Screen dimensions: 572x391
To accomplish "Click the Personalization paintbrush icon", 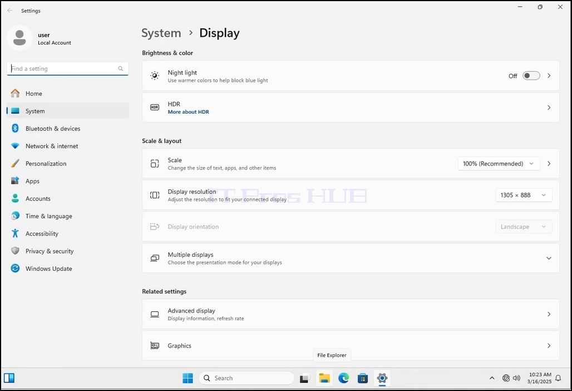I will point(15,163).
